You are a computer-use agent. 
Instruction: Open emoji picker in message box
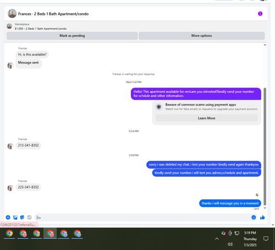click(x=254, y=218)
